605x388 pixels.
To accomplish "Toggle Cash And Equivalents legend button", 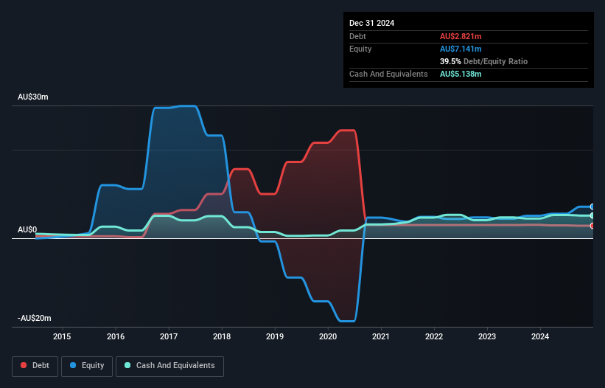I will click(x=169, y=366).
